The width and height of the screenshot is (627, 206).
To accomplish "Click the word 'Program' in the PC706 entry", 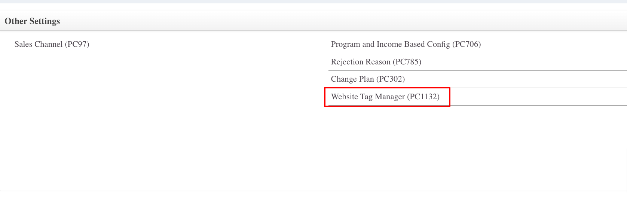I will click(x=345, y=44).
